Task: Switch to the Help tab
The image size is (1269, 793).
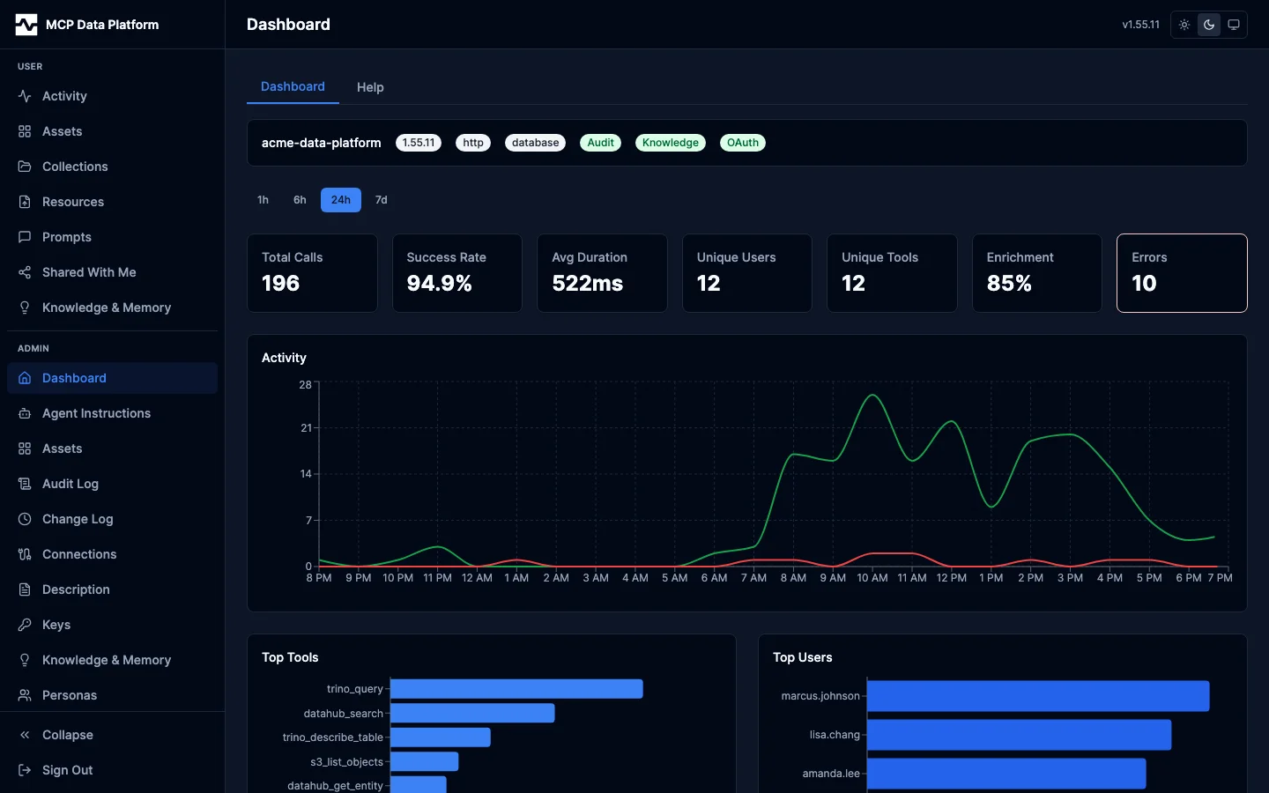Action: click(369, 86)
